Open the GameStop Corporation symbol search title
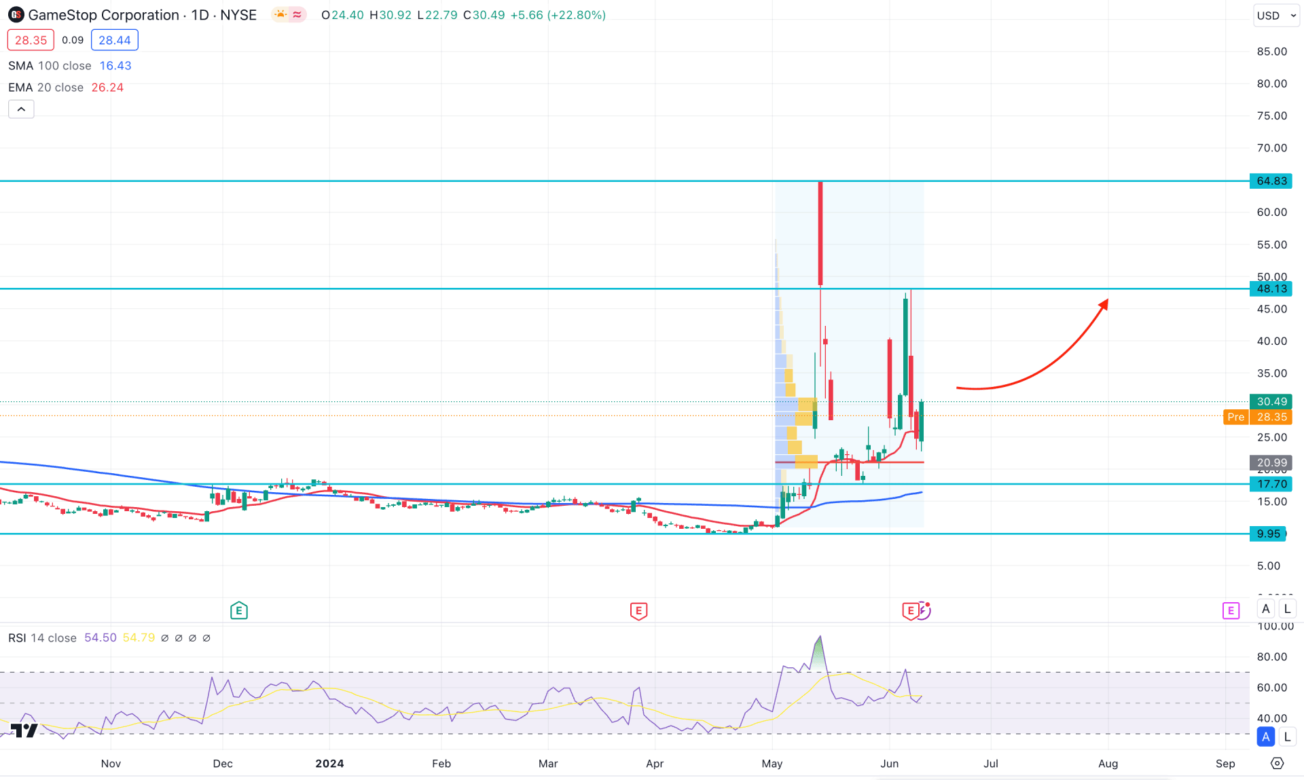1304x780 pixels. (142, 15)
